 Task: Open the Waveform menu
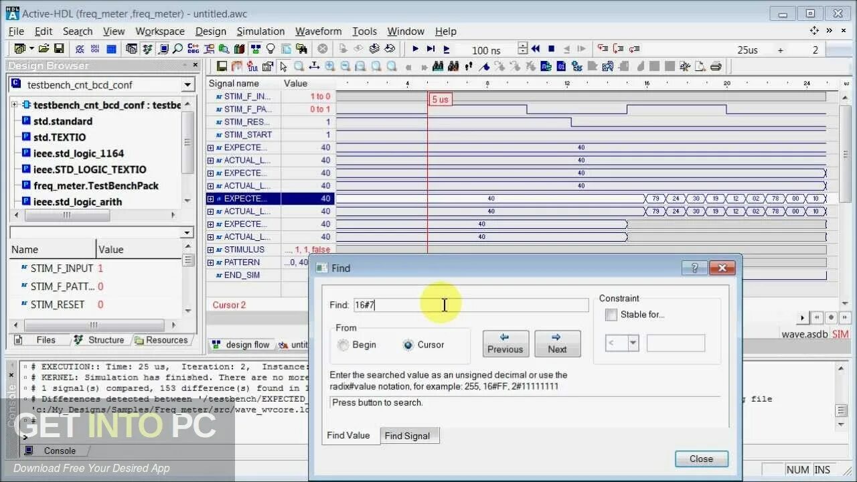pos(318,31)
